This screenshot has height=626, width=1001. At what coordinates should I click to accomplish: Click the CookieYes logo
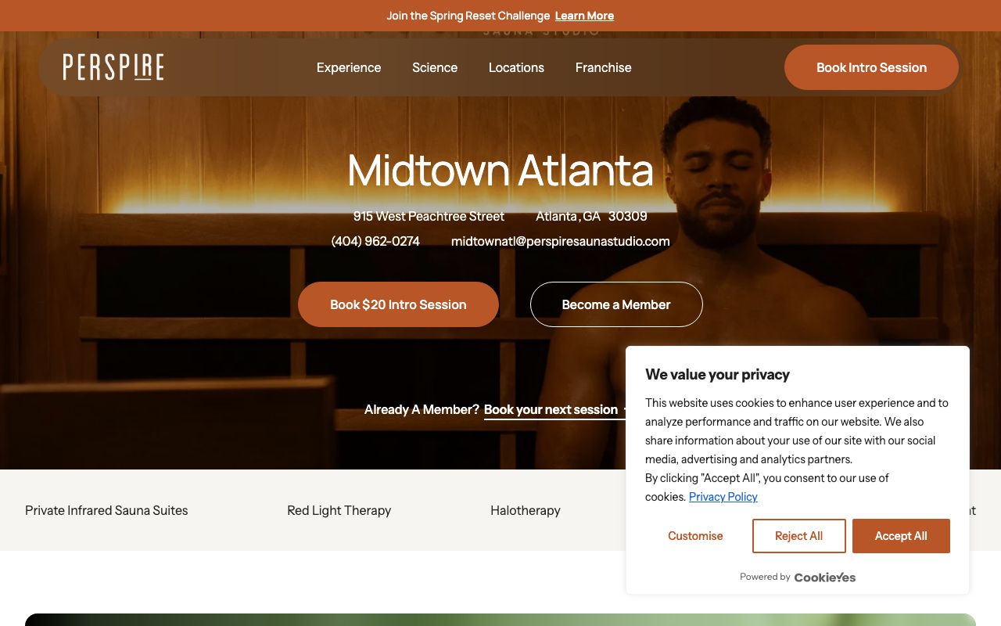pyautogui.click(x=825, y=577)
